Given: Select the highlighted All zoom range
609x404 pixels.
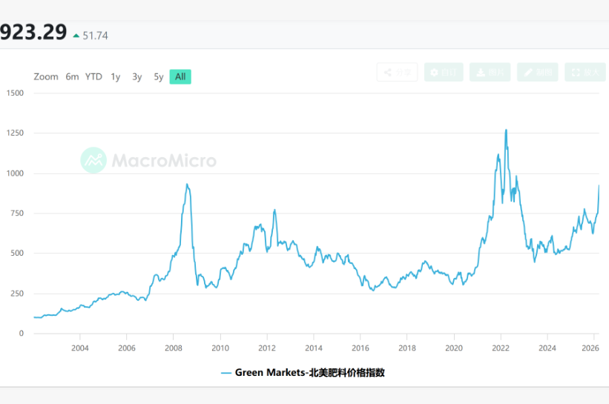Looking at the screenshot, I should point(180,76).
